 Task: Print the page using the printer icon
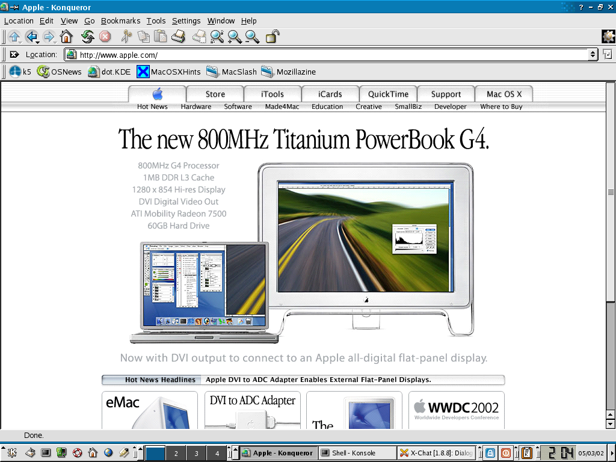pyautogui.click(x=178, y=37)
